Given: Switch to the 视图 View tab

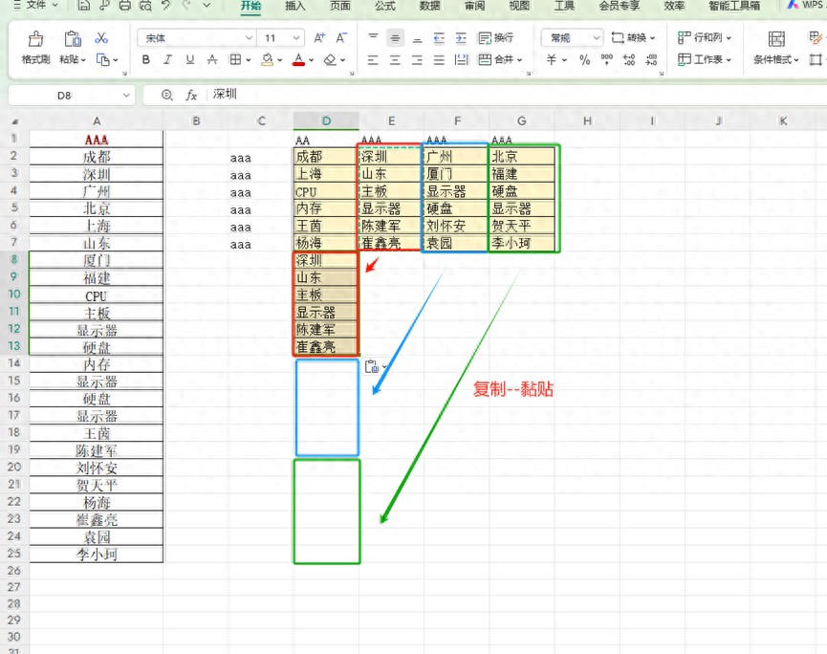Looking at the screenshot, I should coord(519,6).
